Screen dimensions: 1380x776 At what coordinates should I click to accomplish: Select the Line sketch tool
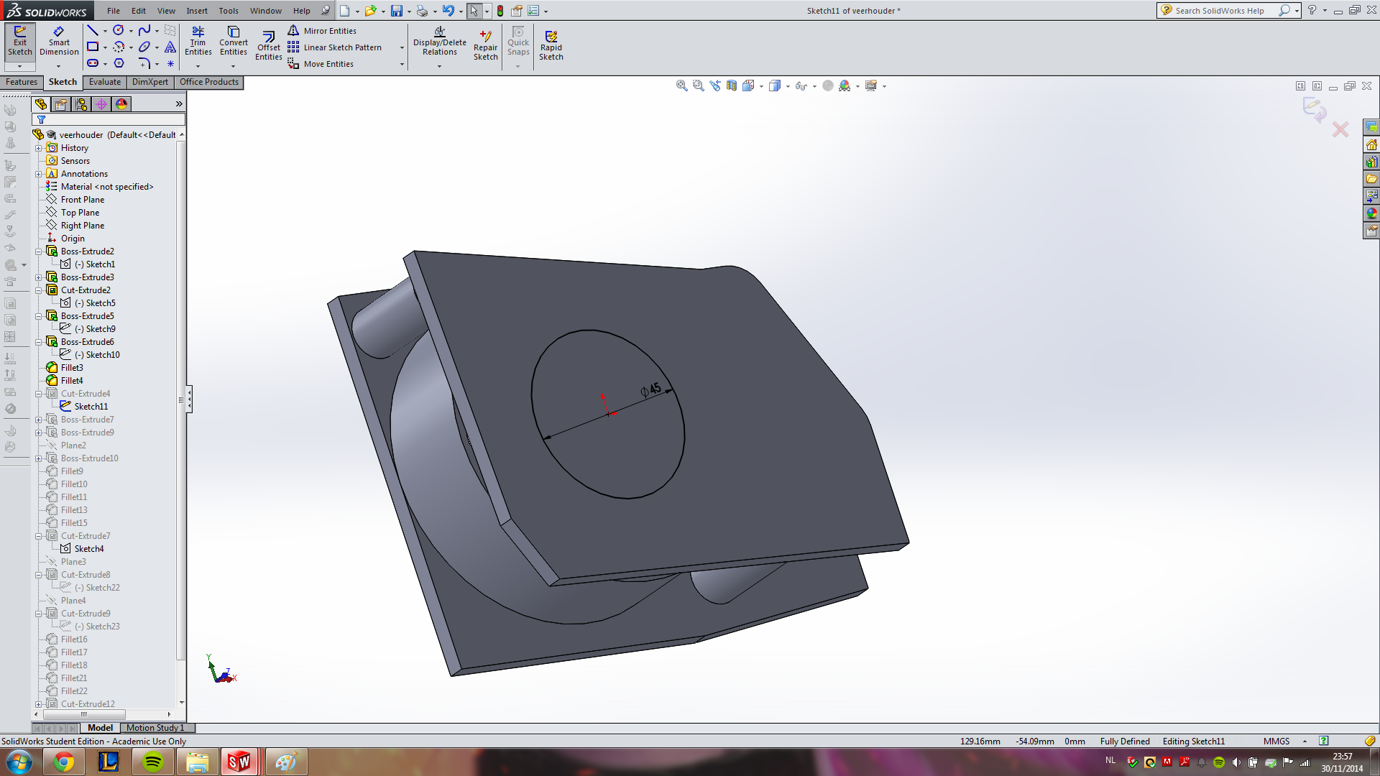(x=93, y=30)
